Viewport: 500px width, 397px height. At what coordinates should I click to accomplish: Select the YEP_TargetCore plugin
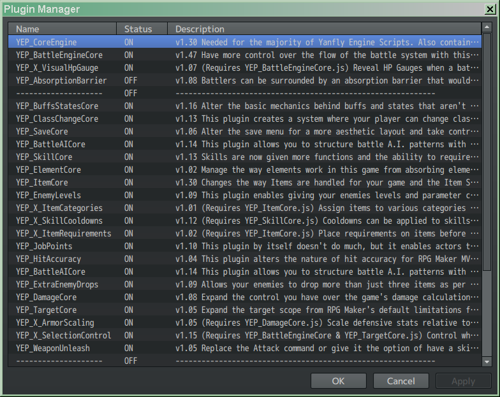(x=245, y=310)
